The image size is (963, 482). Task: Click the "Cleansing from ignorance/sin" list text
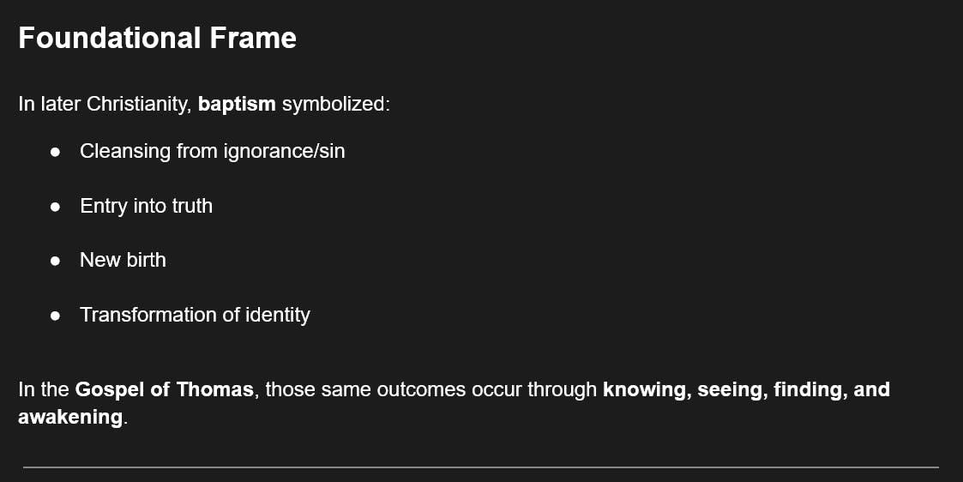[212, 151]
